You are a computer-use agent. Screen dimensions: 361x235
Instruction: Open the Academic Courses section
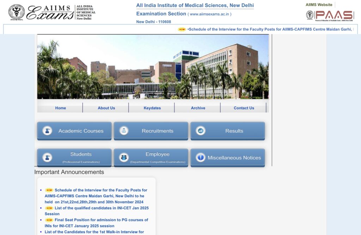click(74, 131)
